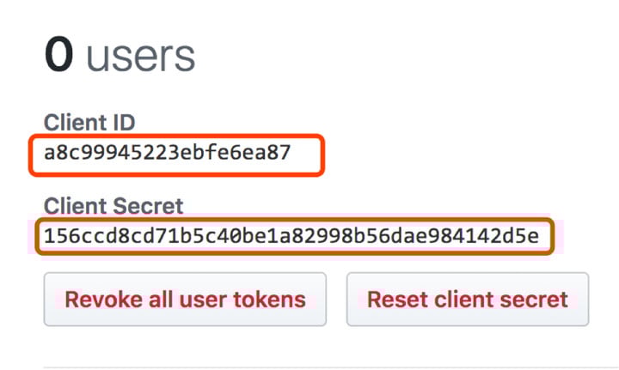
Task: Invalidate tokens via Revoke all user tokens
Action: (185, 299)
